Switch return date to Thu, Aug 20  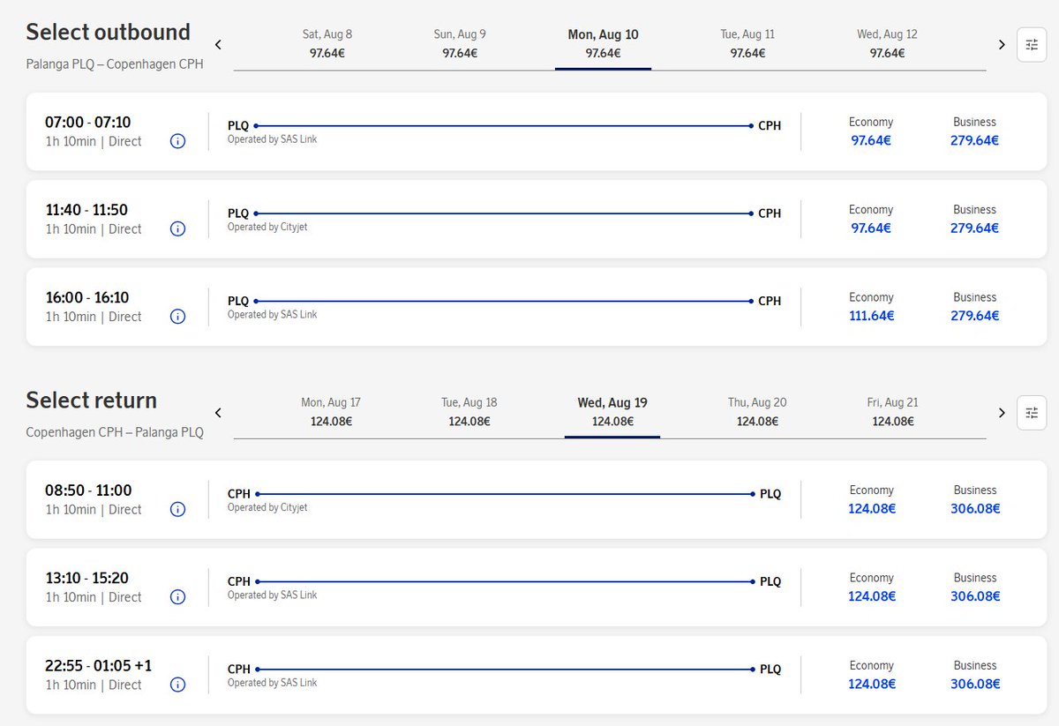pos(757,412)
